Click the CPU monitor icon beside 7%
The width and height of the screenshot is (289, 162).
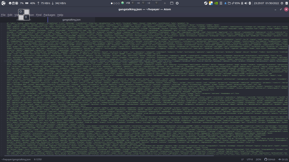tap(17, 3)
